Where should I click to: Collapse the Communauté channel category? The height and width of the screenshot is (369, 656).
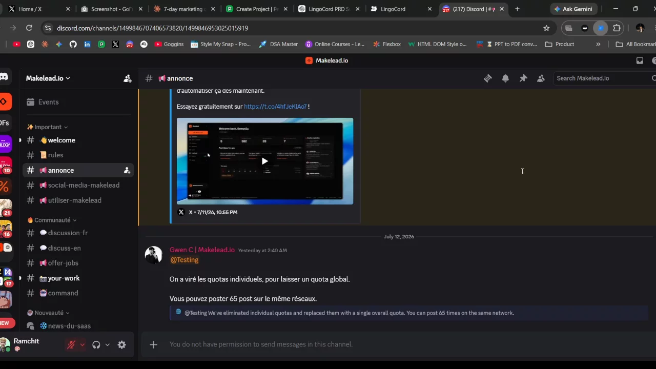pyautogui.click(x=52, y=220)
